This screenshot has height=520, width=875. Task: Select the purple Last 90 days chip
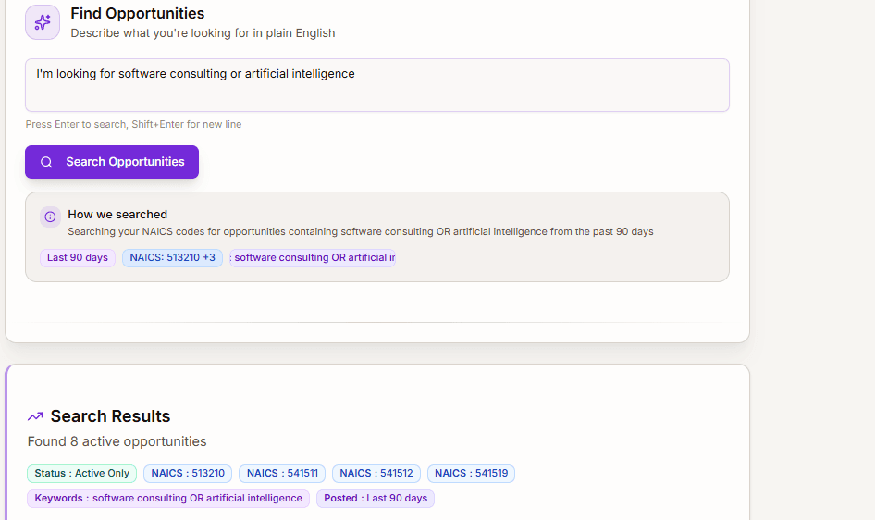[x=78, y=258]
